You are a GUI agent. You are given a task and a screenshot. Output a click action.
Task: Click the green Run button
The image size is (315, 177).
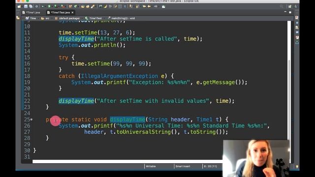coord(49,6)
